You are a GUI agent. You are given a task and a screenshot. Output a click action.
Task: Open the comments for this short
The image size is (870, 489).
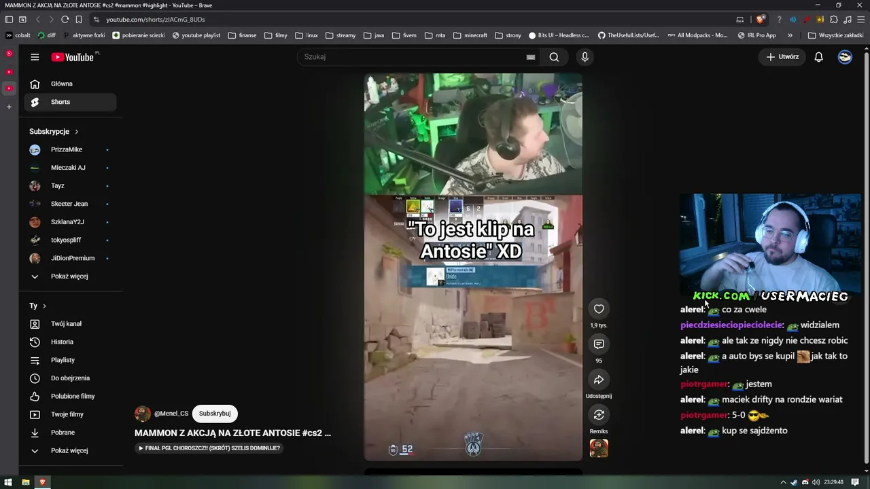point(599,344)
